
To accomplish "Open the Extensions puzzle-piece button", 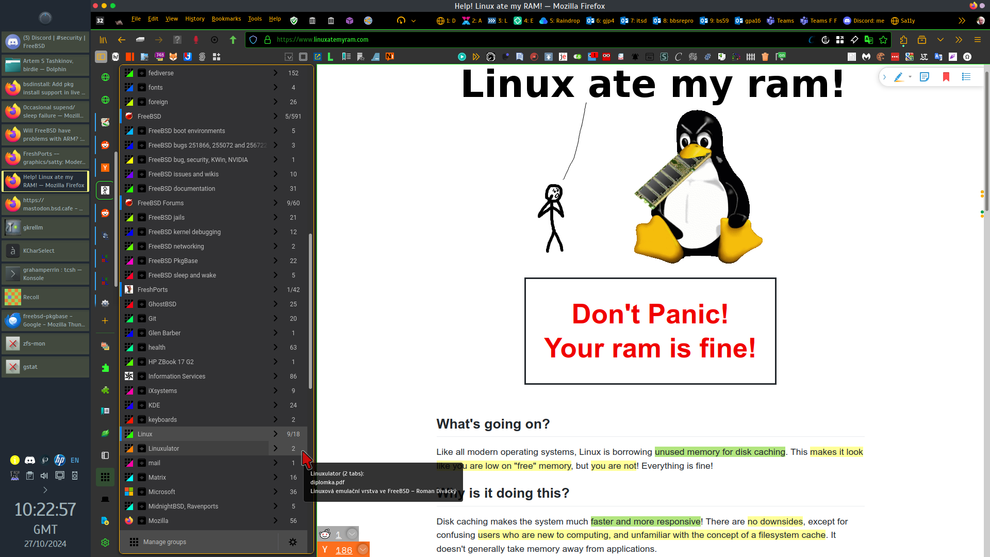I will [903, 40].
